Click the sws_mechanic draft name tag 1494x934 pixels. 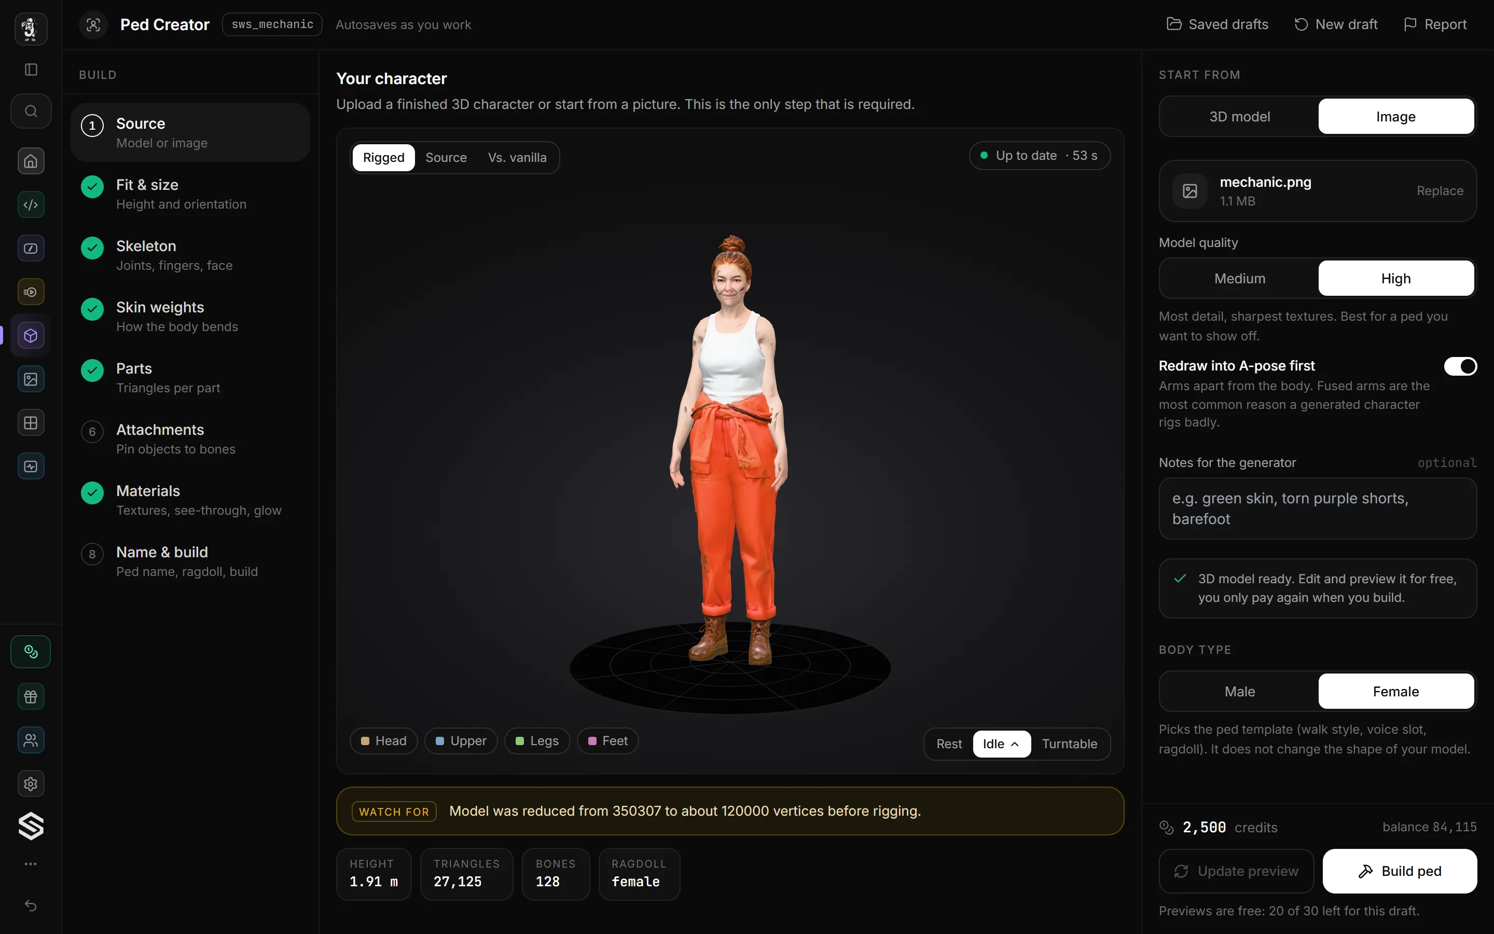coord(272,25)
